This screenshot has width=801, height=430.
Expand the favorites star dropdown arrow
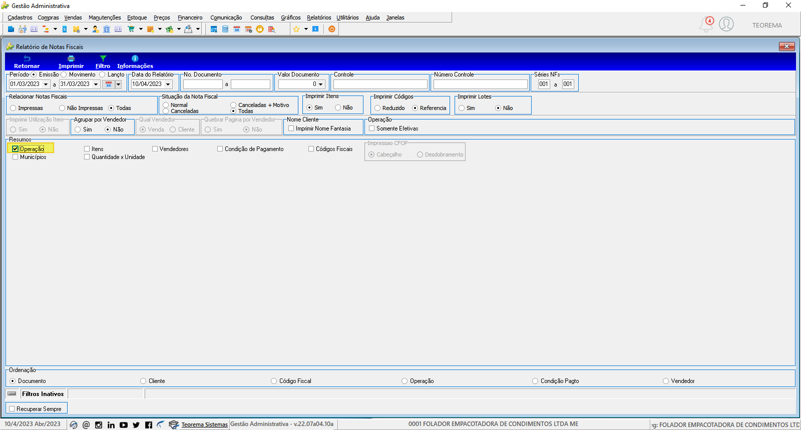[x=306, y=29]
